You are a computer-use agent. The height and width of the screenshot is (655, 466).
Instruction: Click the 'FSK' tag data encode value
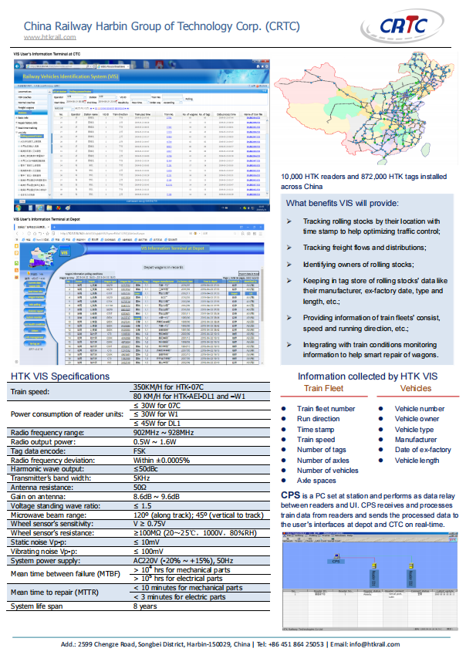tap(140, 451)
